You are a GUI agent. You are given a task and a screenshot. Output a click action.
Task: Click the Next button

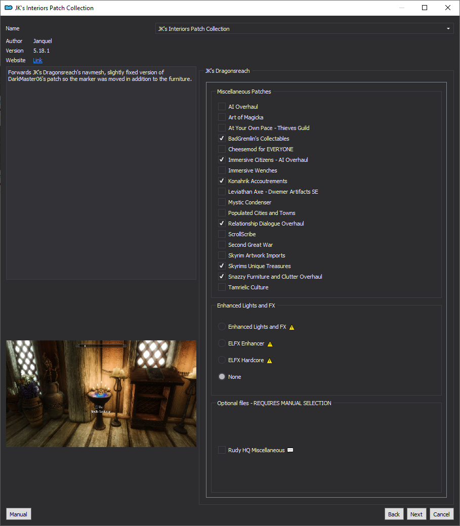(416, 514)
